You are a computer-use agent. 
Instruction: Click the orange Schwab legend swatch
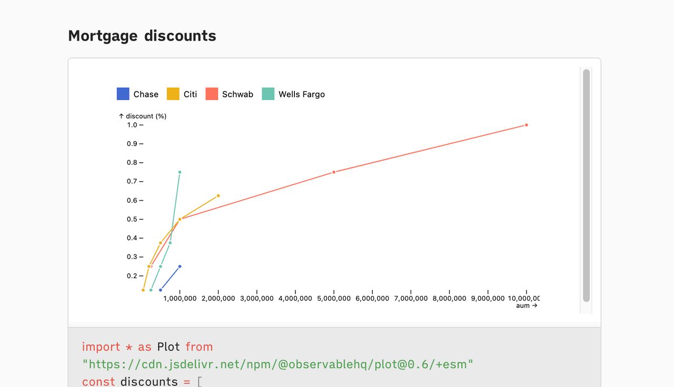211,94
